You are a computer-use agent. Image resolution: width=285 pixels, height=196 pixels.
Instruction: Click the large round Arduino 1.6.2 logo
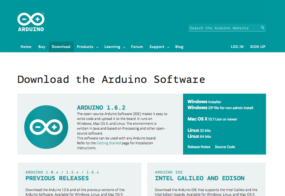46,127
